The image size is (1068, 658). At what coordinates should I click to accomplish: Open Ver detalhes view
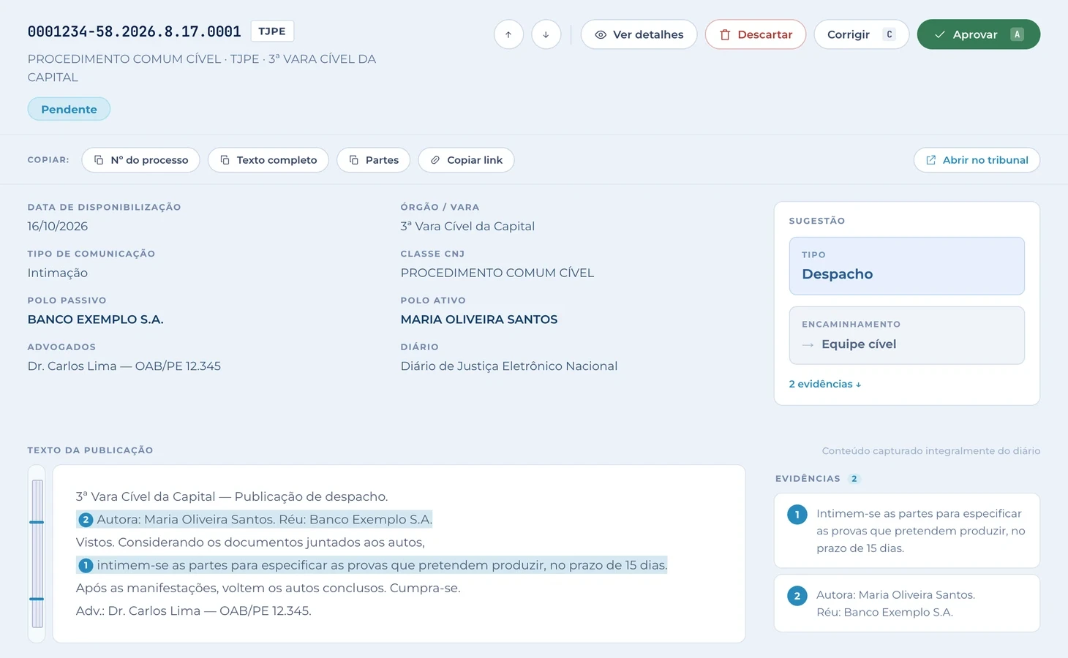click(639, 34)
